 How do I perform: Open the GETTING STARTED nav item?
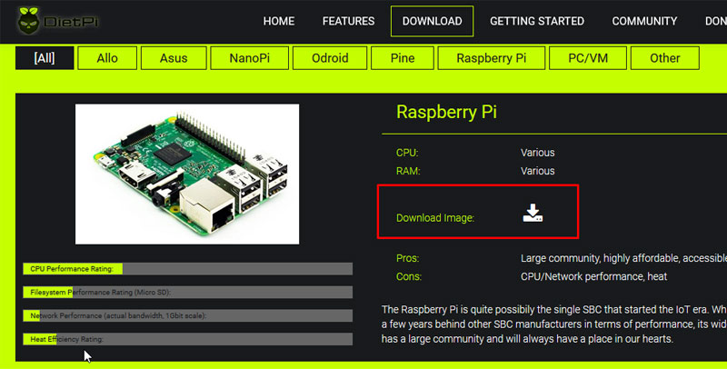tap(537, 21)
